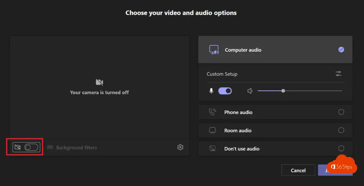The width and height of the screenshot is (364, 186).
Task: Select the Room audio radio button
Action: pos(341,130)
